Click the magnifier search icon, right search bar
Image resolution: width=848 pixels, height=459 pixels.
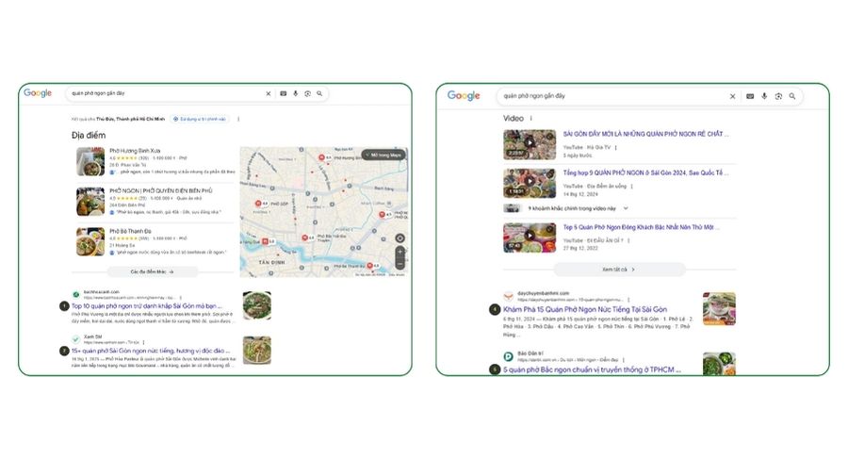pos(792,96)
